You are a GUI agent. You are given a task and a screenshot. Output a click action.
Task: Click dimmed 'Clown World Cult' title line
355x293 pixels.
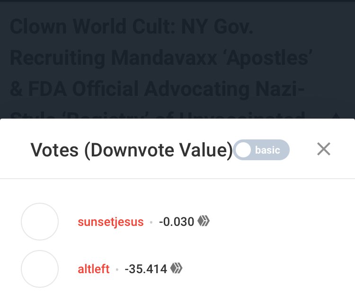coord(132,26)
